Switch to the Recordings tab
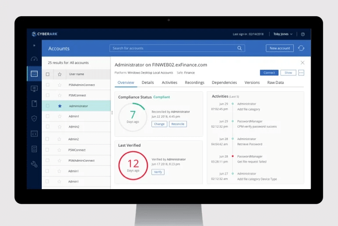The image size is (338, 226). point(194,83)
